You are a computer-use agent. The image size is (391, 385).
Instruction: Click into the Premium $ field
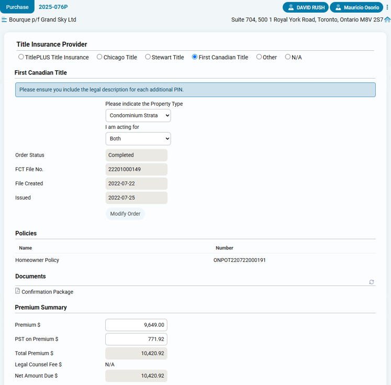(x=136, y=325)
